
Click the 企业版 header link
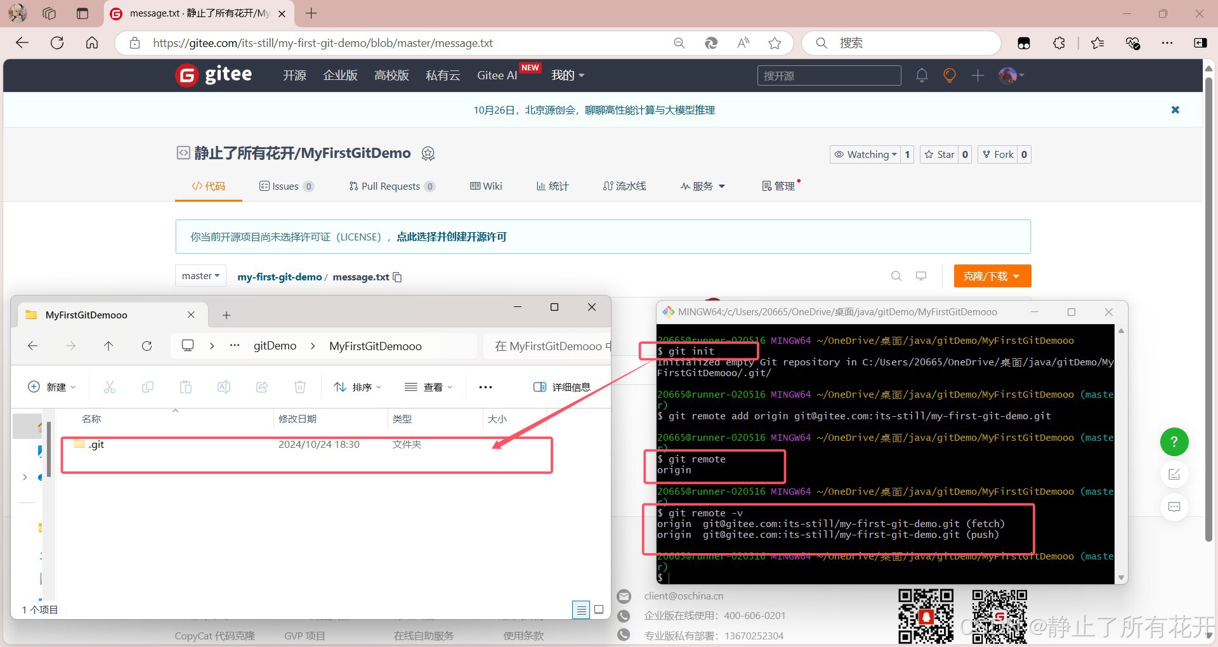pos(340,75)
